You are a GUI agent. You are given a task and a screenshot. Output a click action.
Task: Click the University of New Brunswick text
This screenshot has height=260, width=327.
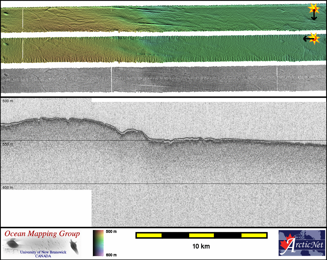(43, 252)
